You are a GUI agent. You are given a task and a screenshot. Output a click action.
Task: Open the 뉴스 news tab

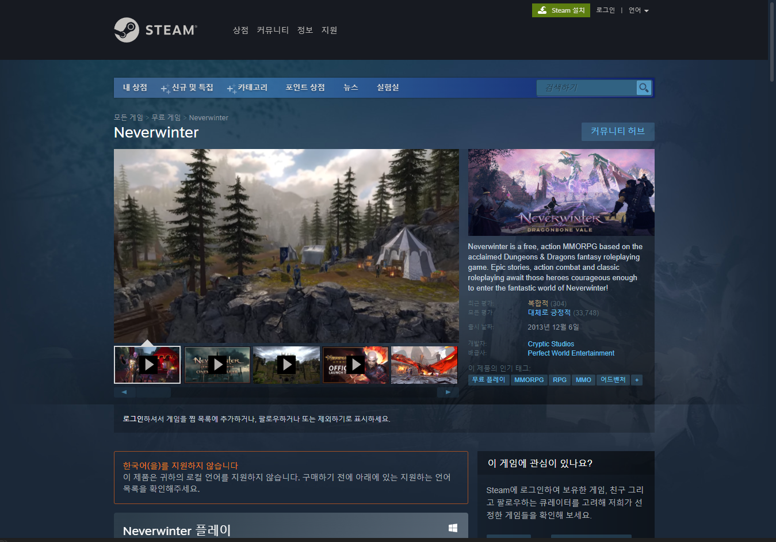pyautogui.click(x=351, y=87)
